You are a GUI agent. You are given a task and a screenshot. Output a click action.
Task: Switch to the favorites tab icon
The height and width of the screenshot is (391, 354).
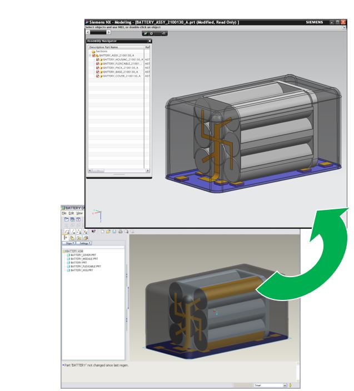click(x=79, y=238)
